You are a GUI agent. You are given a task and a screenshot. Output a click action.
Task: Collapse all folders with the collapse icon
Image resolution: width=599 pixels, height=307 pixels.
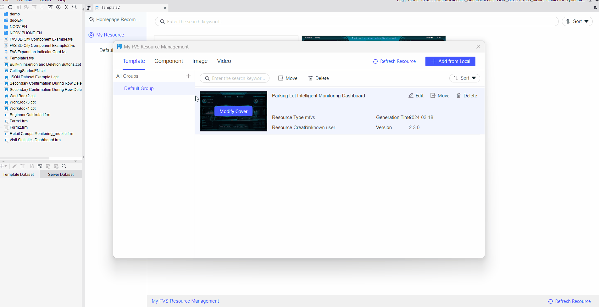click(x=66, y=7)
